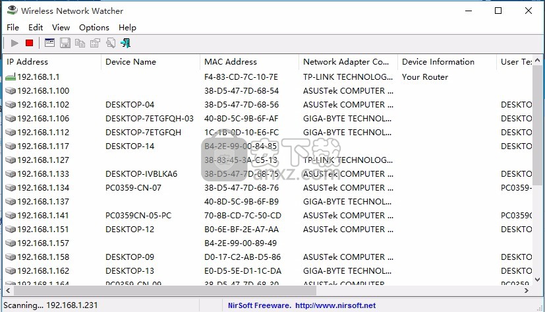Select device name PC0359CN-05-PC
This screenshot has height=312, width=545.
coord(138,215)
